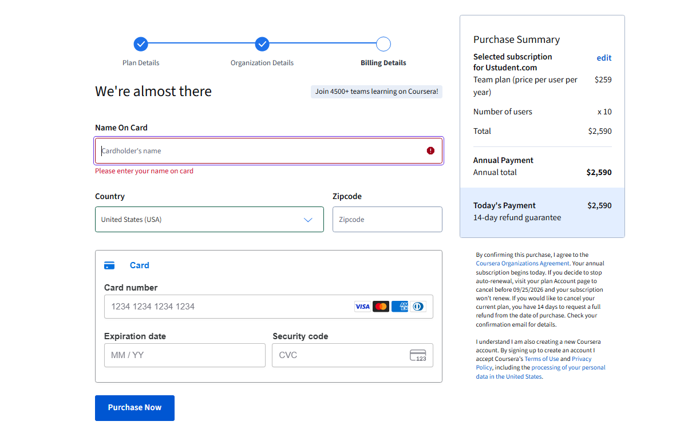Click the Organization Details step checkmark

click(x=262, y=44)
